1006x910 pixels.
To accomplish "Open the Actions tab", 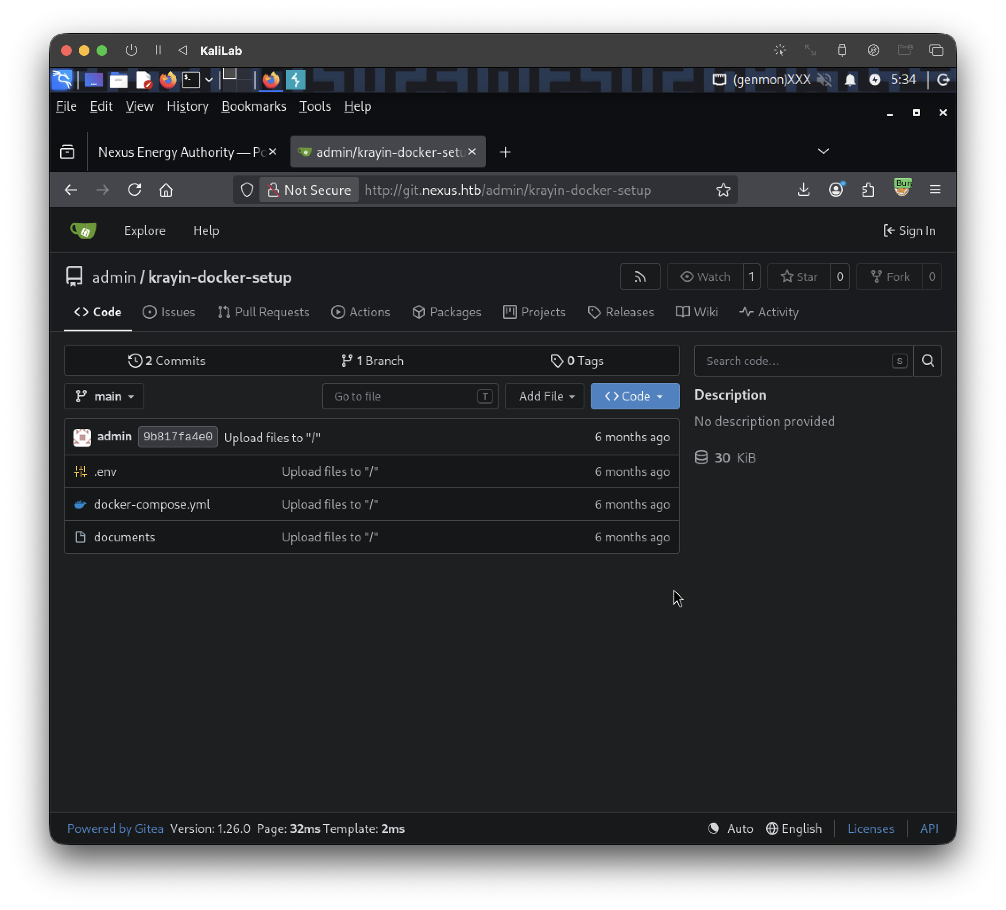I will [x=361, y=312].
